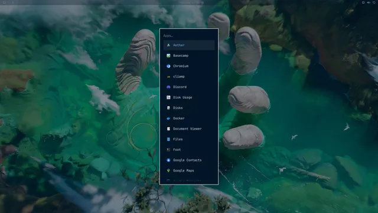The width and height of the screenshot is (378, 213).
Task: Click the Google Contacts icon
Action: click(168, 160)
